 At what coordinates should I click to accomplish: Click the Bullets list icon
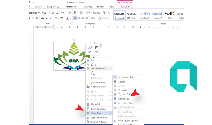coord(75,13)
